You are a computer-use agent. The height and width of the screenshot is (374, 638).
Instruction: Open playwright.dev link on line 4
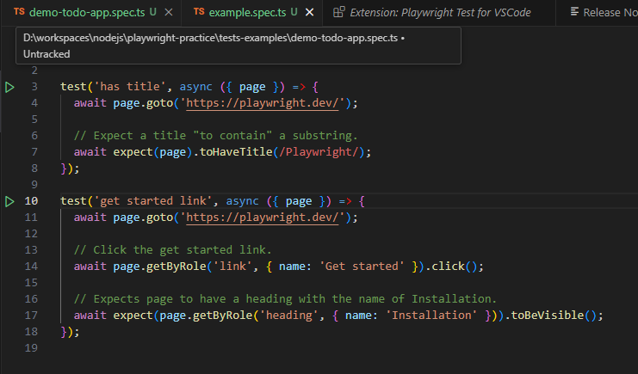(x=263, y=103)
